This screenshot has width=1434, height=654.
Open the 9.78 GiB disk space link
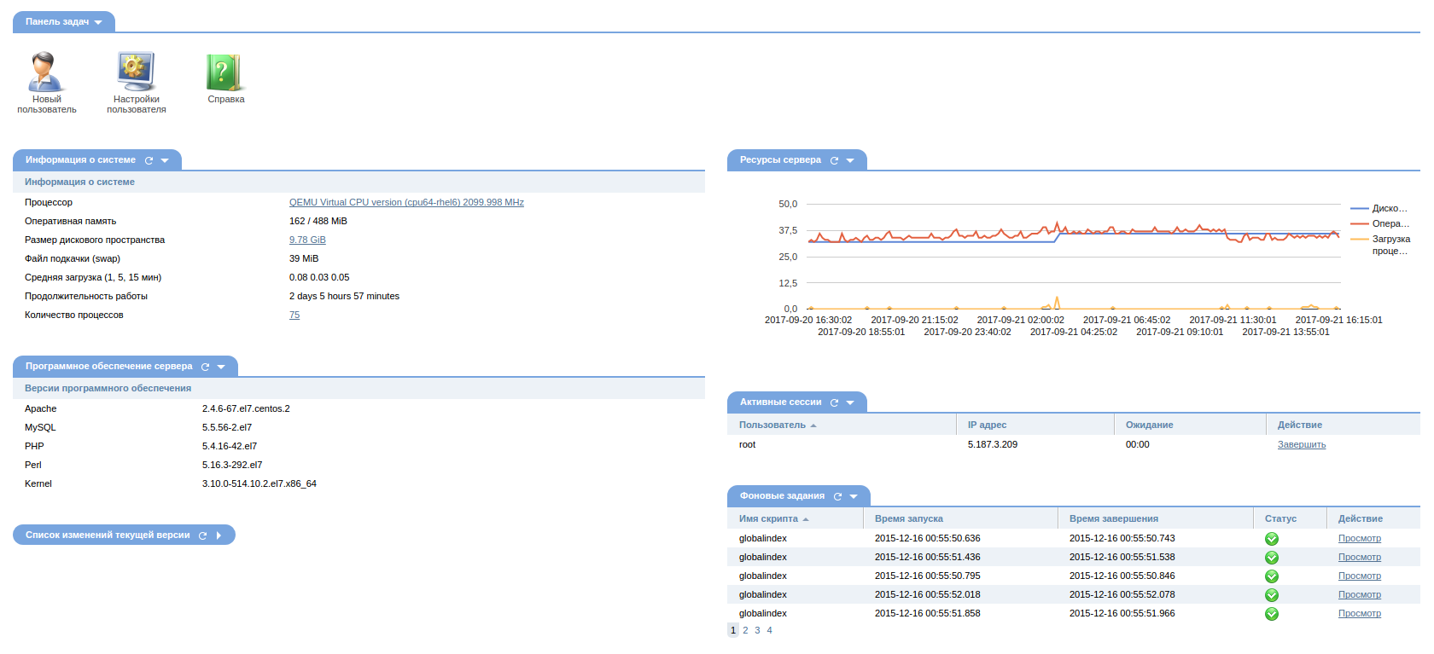(307, 240)
